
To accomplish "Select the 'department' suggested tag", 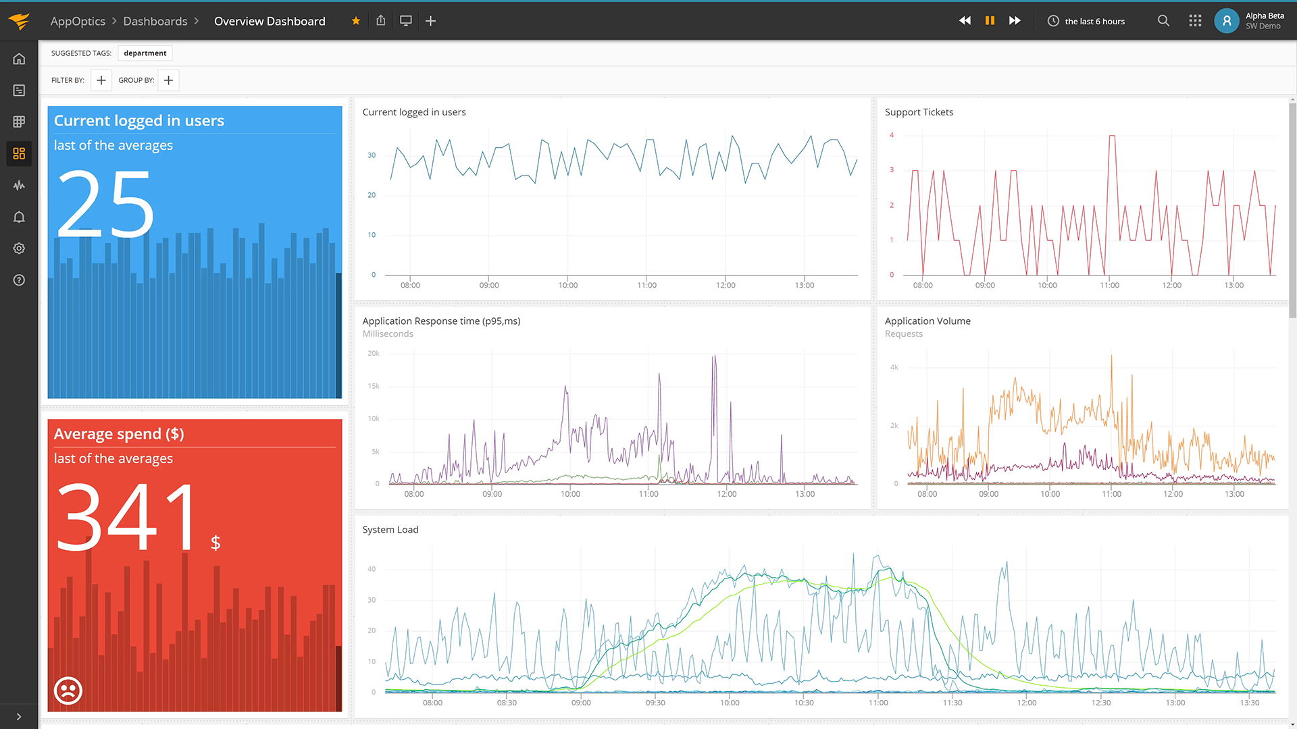I will pyautogui.click(x=145, y=53).
